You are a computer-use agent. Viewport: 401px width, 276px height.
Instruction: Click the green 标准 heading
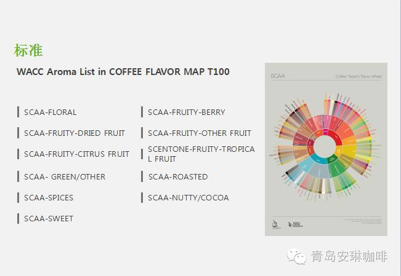pyautogui.click(x=28, y=50)
